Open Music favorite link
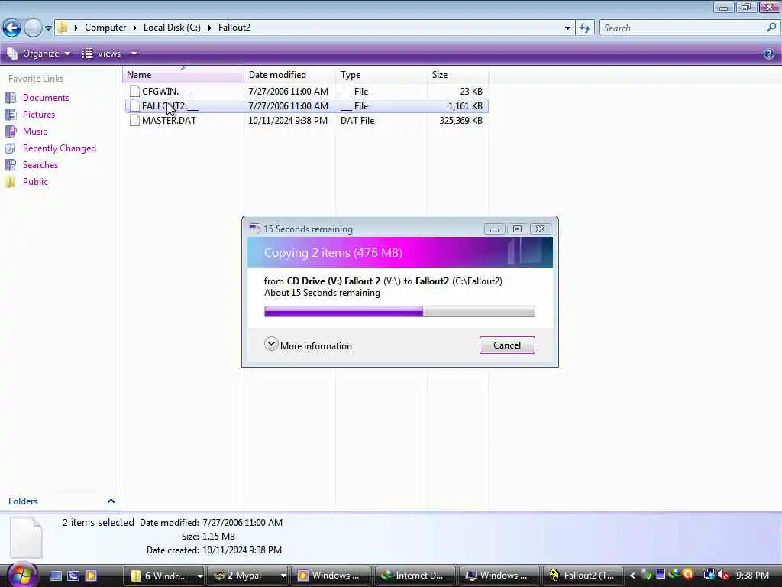Viewport: 782px width, 587px height. (35, 131)
